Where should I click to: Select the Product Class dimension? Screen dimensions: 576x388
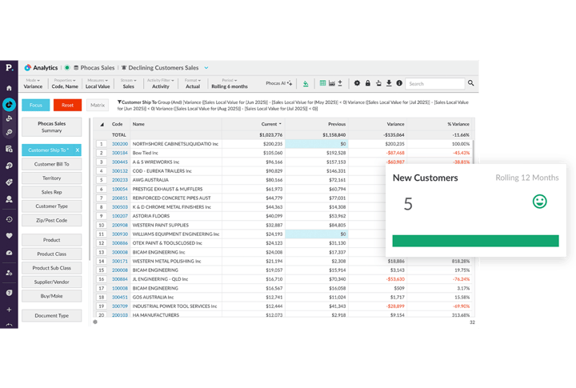click(52, 254)
